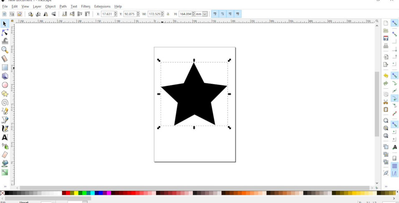Pick the red palette swatch

[x=68, y=193]
